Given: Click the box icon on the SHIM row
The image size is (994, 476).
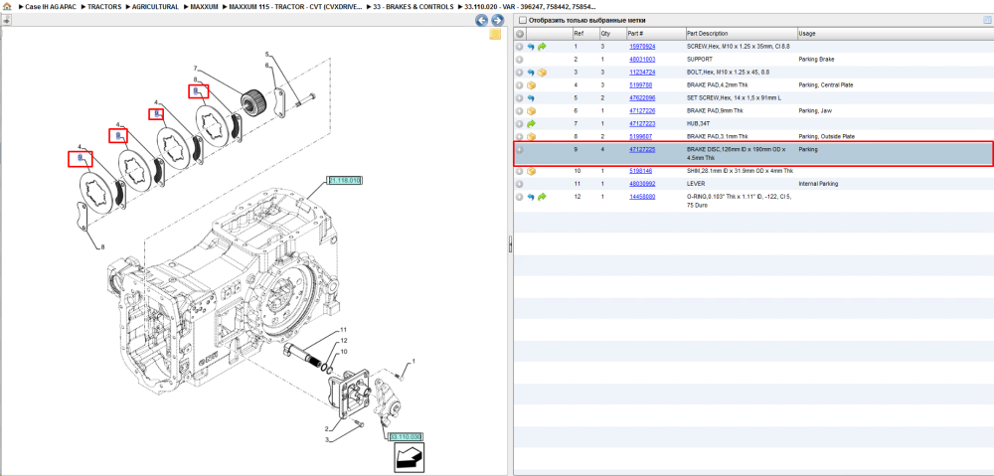Looking at the screenshot, I should click(531, 171).
